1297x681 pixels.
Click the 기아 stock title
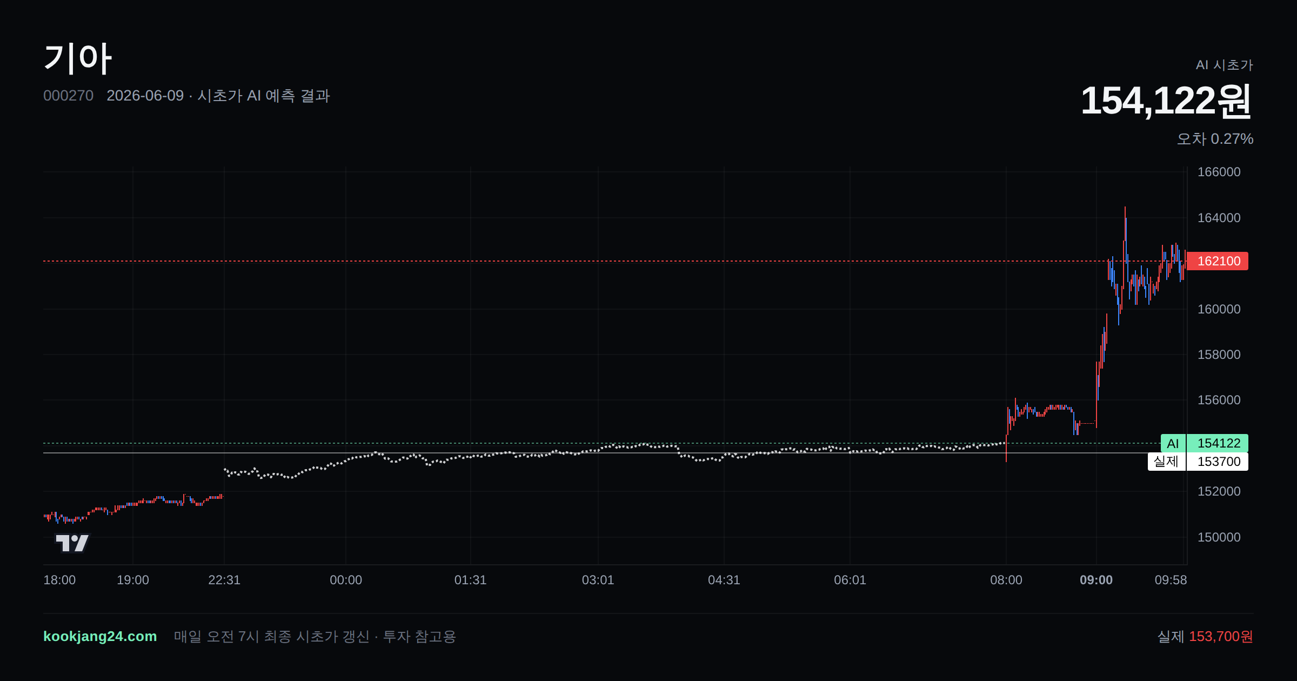click(78, 58)
